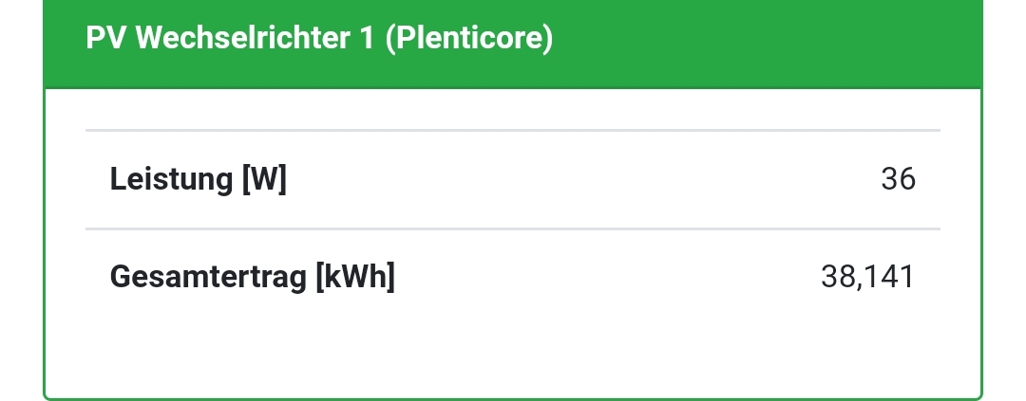Click the Gesamtertrag value 38,141
The image size is (1026, 401).
point(866,278)
